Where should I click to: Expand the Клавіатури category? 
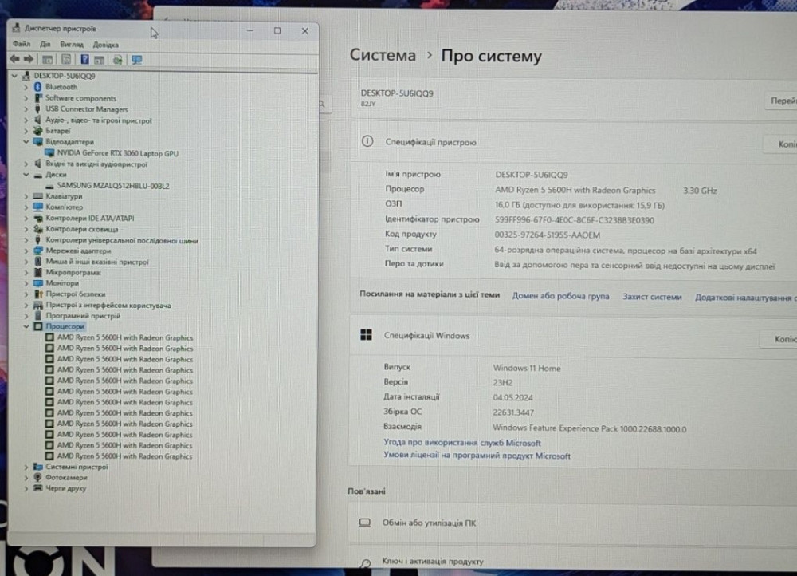coord(26,196)
